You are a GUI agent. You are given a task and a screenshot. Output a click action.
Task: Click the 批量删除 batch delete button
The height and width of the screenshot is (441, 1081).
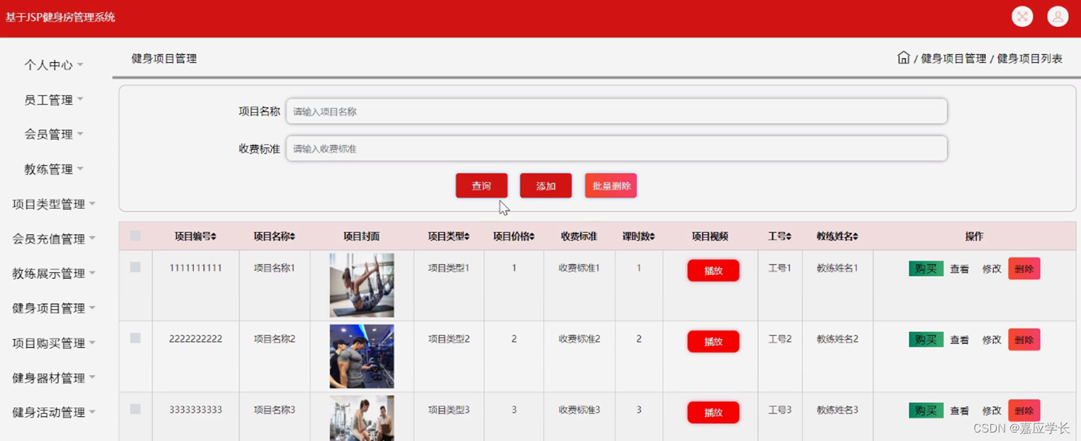611,185
